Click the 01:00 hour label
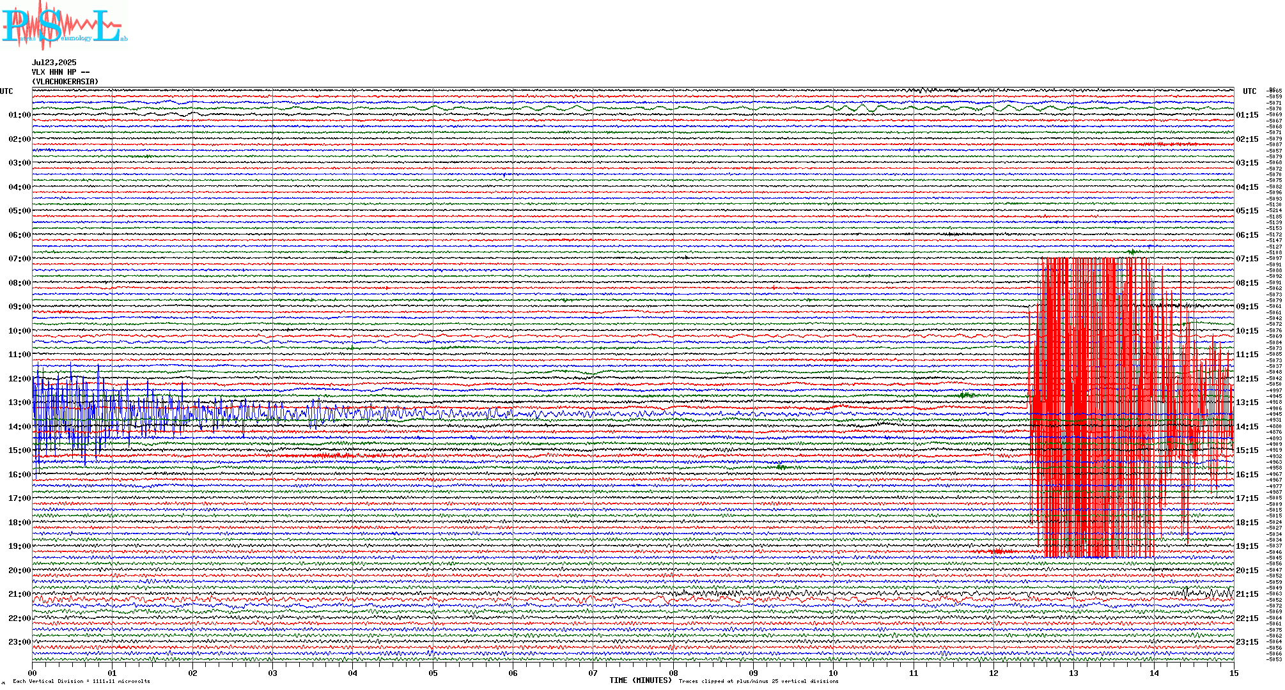Screen dimensions: 1285x690 coord(20,115)
